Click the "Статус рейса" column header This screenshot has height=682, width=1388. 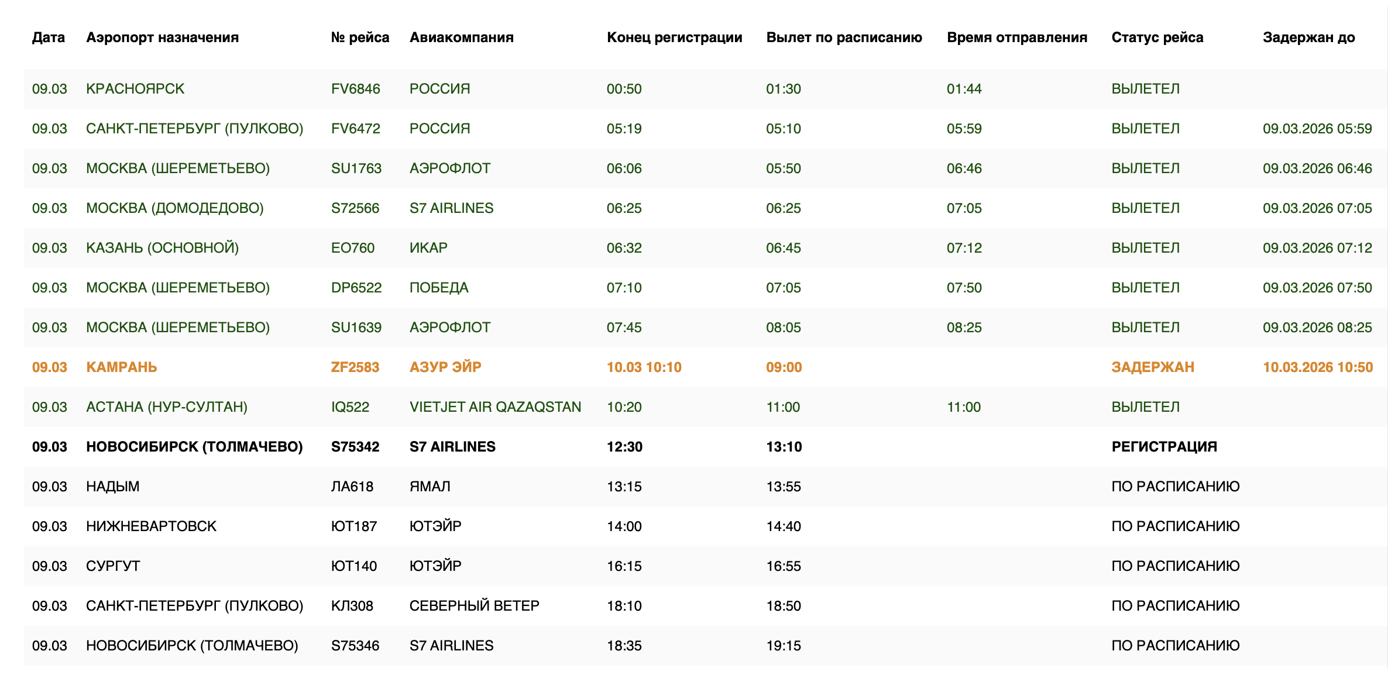pyautogui.click(x=1157, y=37)
